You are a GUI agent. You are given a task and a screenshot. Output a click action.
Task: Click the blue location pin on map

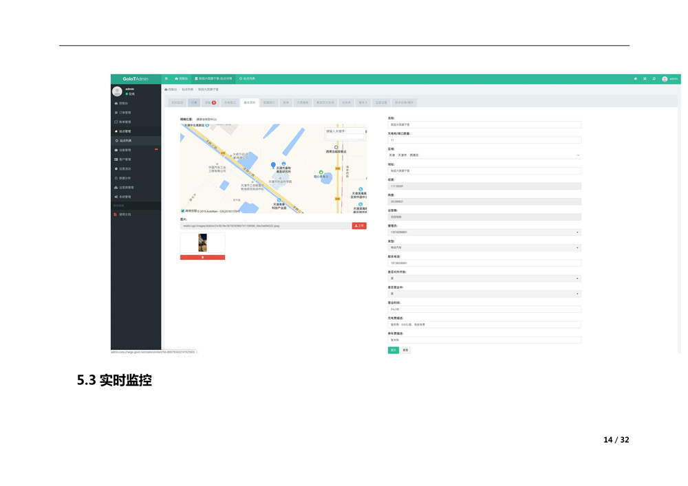(x=273, y=166)
